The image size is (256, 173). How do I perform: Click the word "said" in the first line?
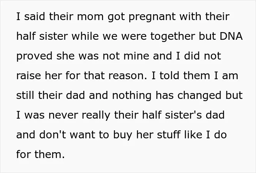(x=35, y=16)
